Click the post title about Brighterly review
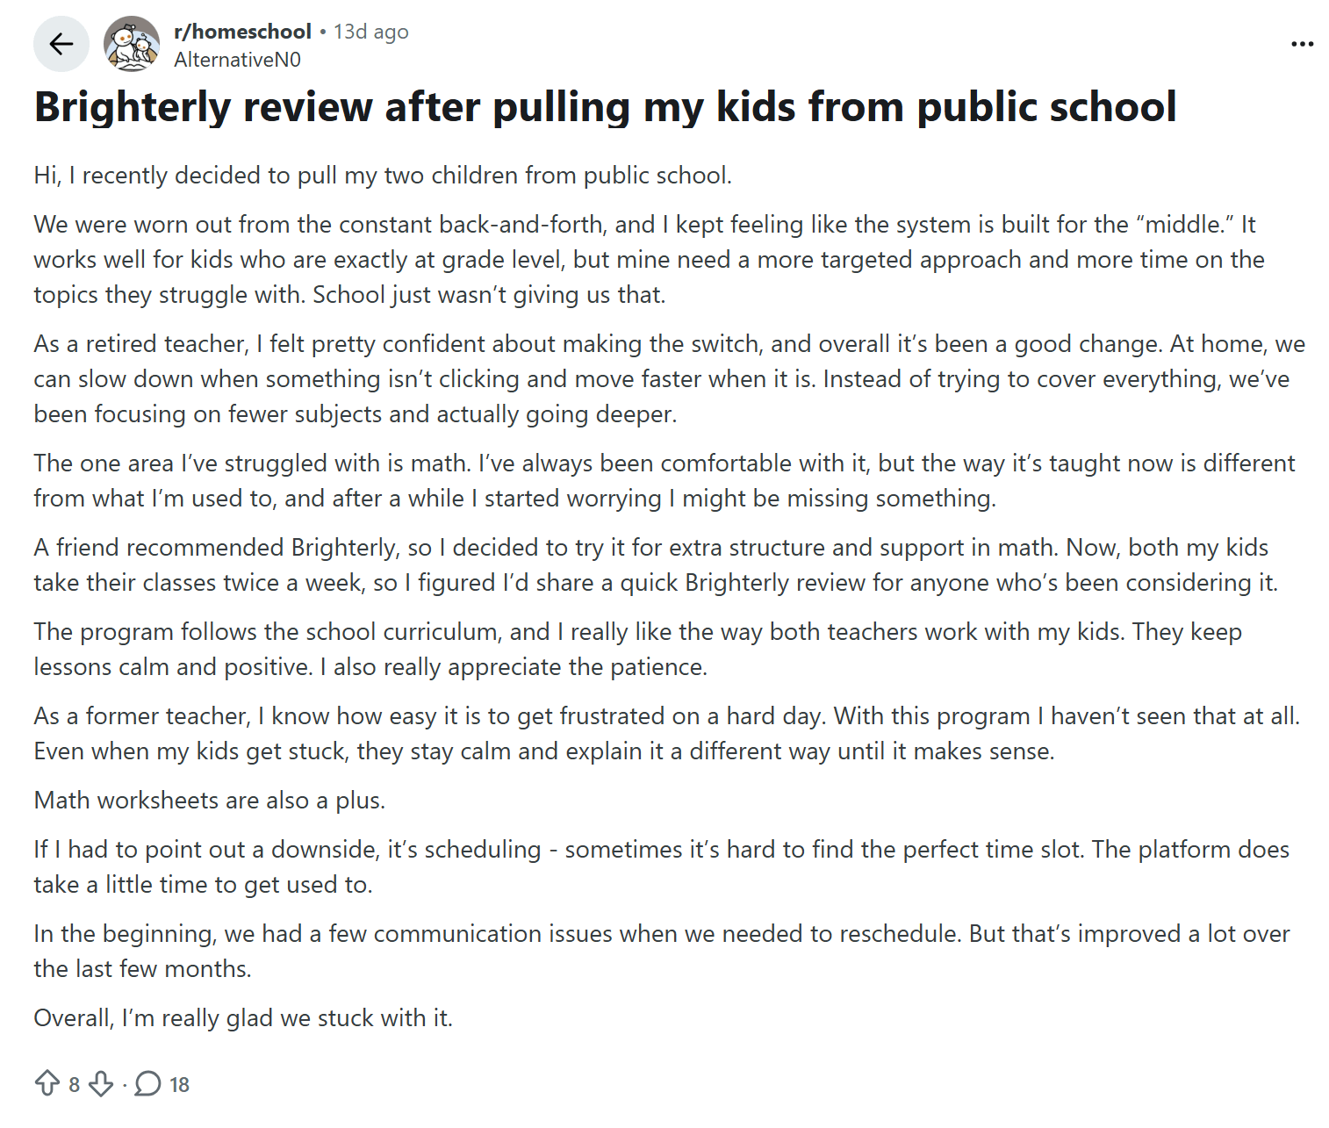The height and width of the screenshot is (1128, 1329). click(x=605, y=106)
